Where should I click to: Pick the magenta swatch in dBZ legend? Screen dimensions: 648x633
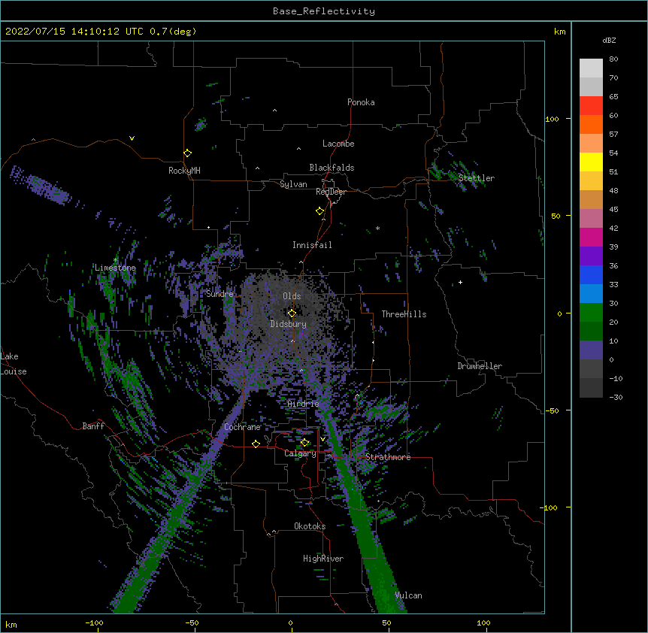coord(591,237)
